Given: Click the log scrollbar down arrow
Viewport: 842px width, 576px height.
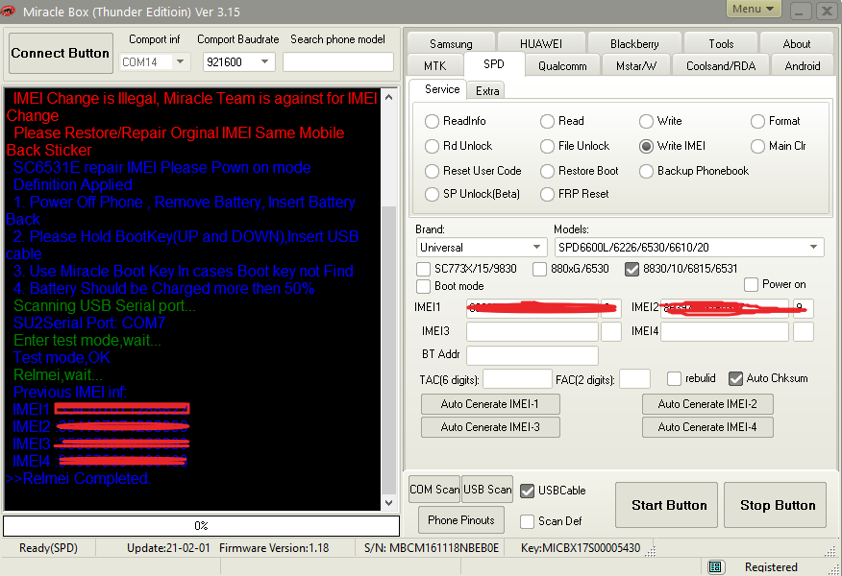Looking at the screenshot, I should pos(388,503).
